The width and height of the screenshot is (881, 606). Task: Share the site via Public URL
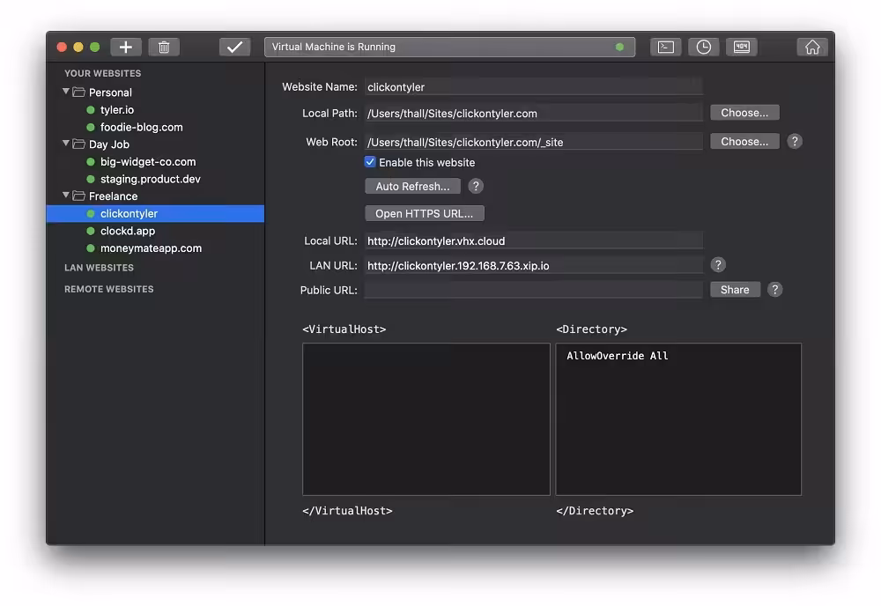click(735, 290)
